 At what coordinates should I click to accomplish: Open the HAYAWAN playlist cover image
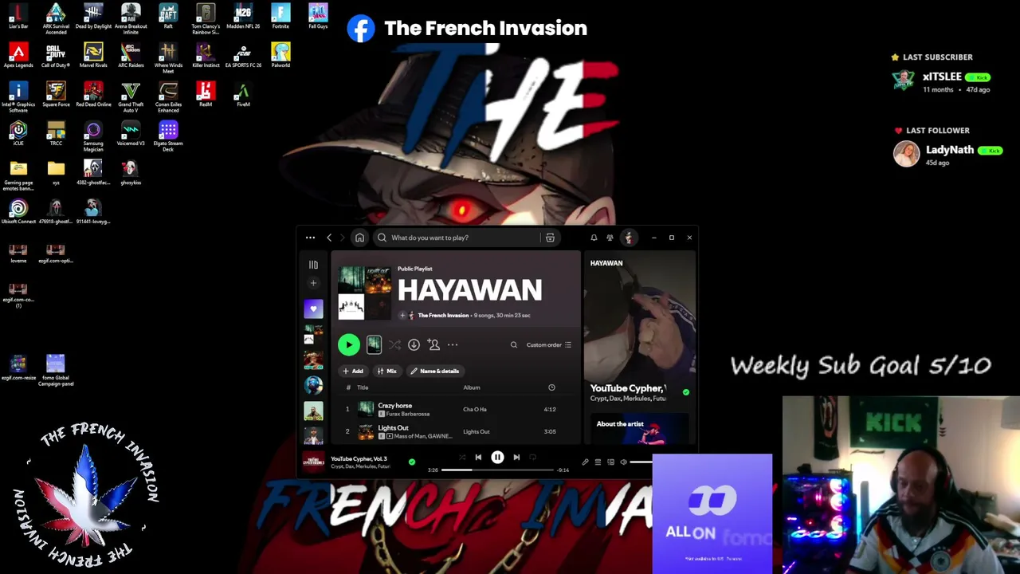click(363, 293)
